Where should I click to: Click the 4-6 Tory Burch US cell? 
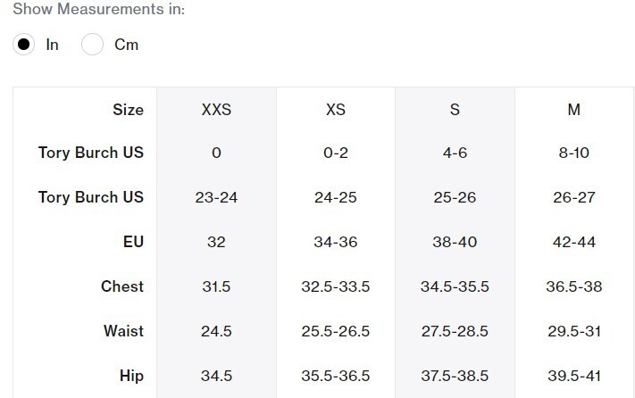tap(455, 153)
